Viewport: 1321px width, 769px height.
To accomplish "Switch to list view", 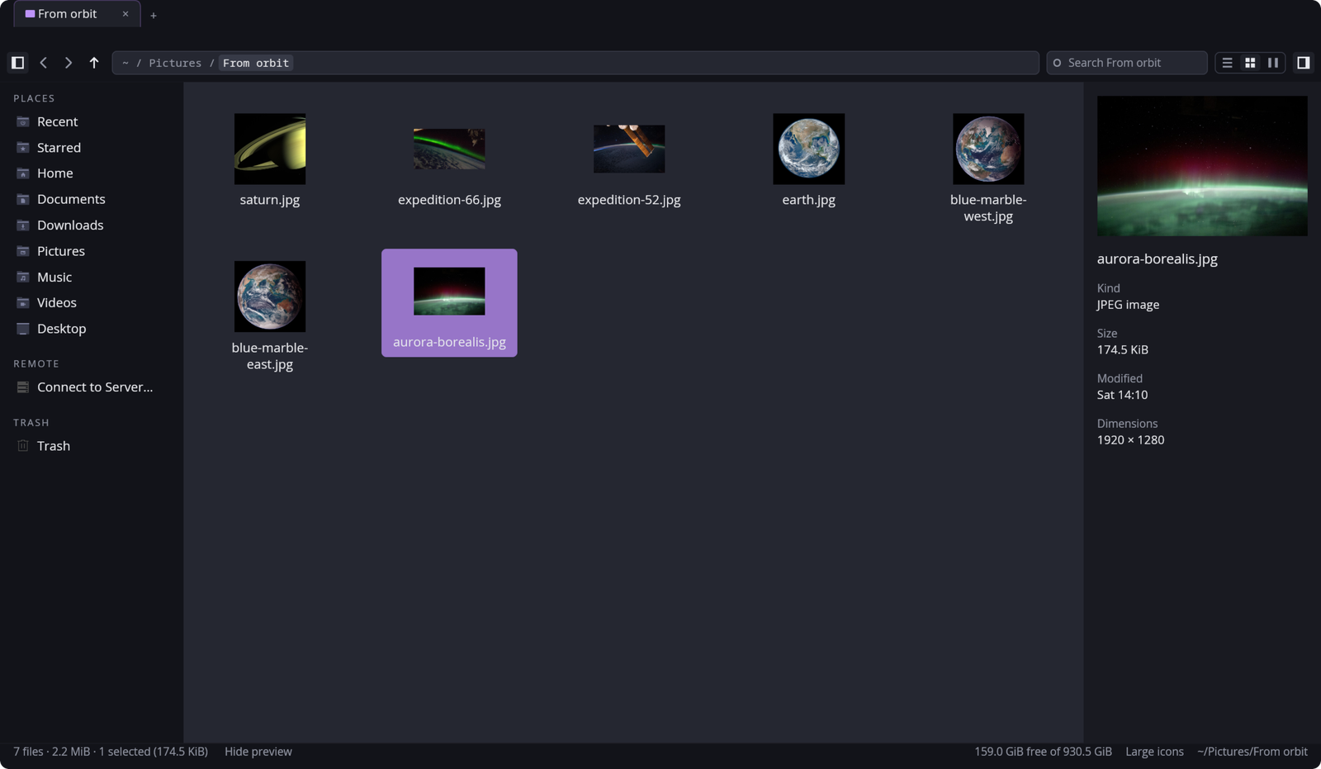I will pos(1228,63).
